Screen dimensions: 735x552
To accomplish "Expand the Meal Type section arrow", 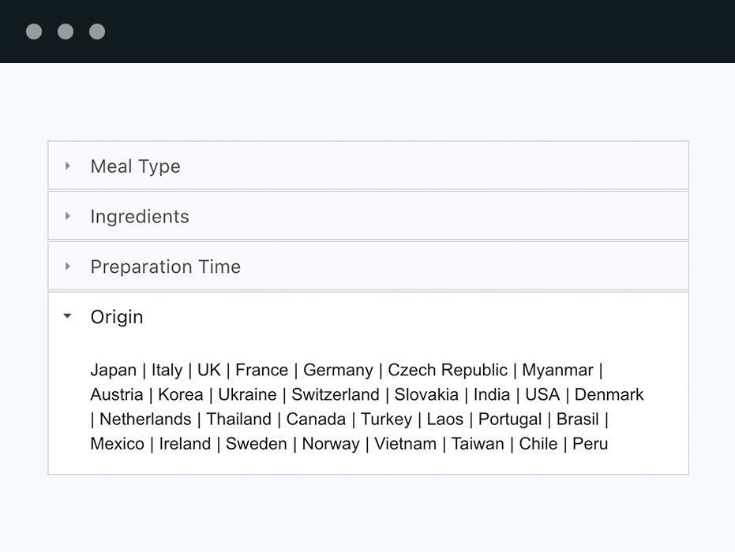I will [68, 166].
